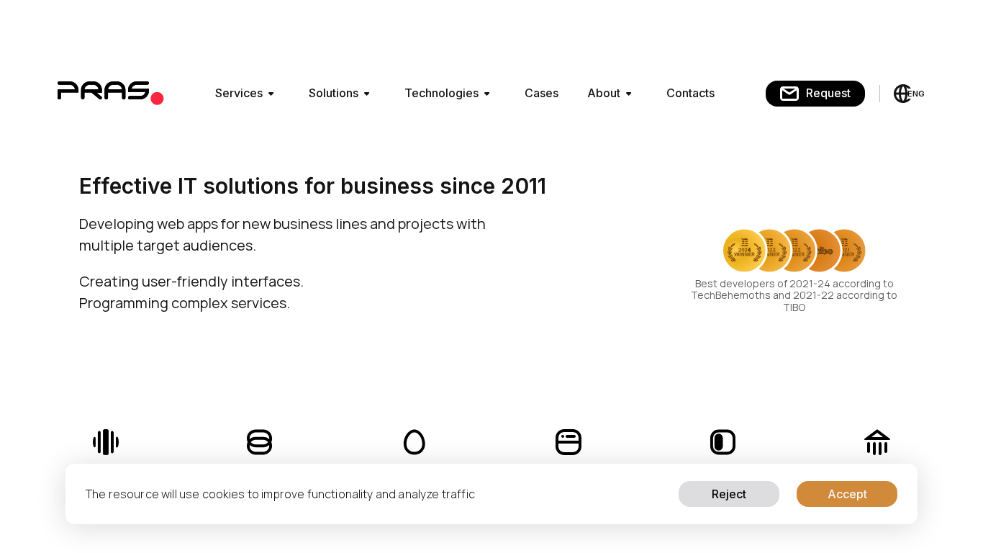The image size is (983, 553).
Task: Click the browser window card icon
Action: [x=568, y=442]
